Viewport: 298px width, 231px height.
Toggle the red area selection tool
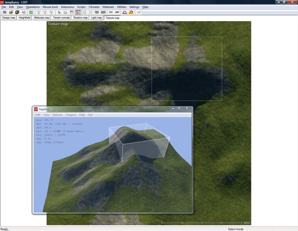(78, 12)
